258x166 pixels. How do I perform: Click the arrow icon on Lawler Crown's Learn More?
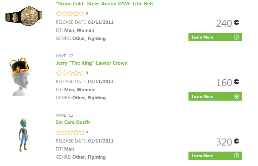coord(236,97)
